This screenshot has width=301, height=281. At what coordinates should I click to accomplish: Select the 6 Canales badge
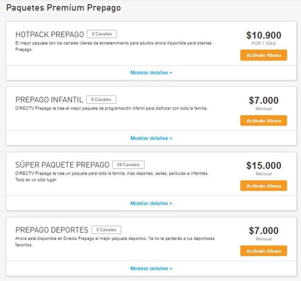(x=101, y=99)
